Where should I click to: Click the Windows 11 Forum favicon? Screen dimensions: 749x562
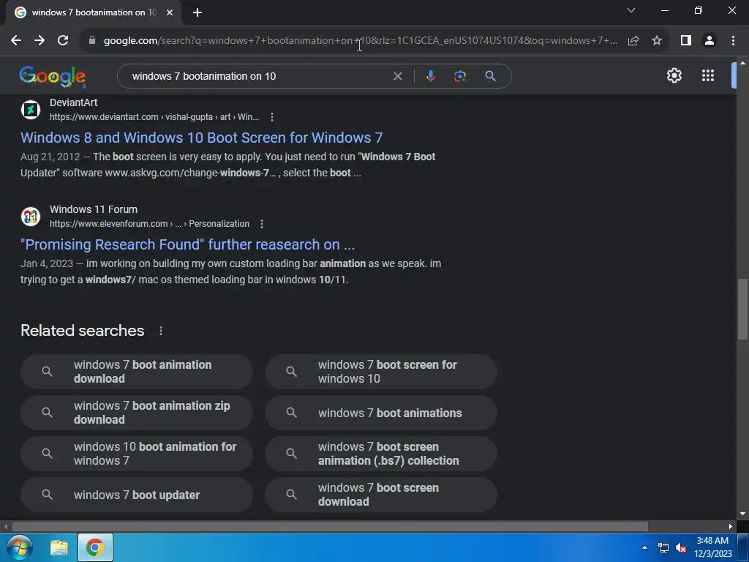tap(31, 217)
